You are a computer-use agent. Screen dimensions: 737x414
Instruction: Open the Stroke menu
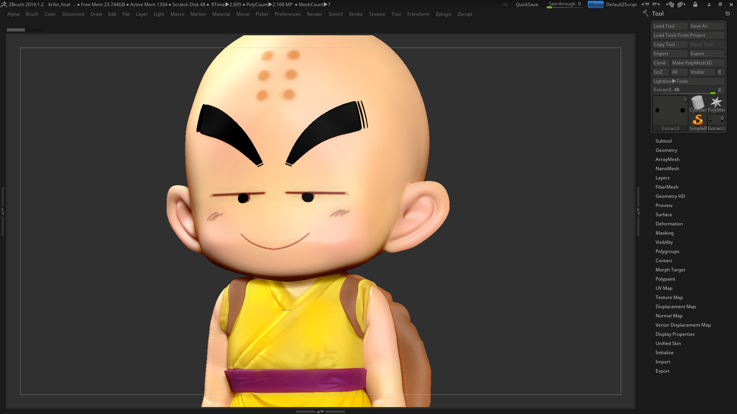coord(355,14)
